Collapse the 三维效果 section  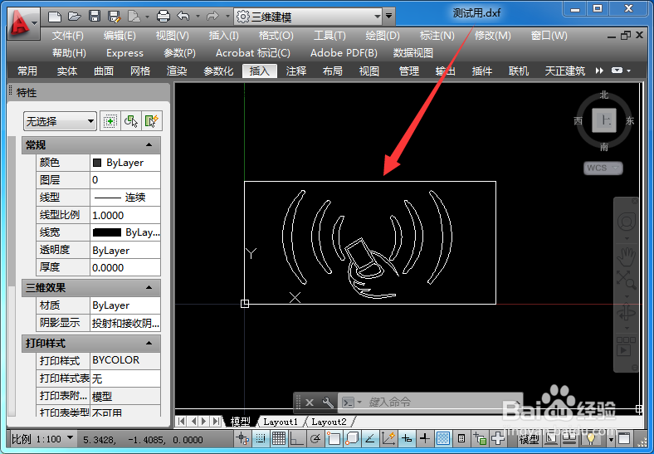pyautogui.click(x=149, y=287)
